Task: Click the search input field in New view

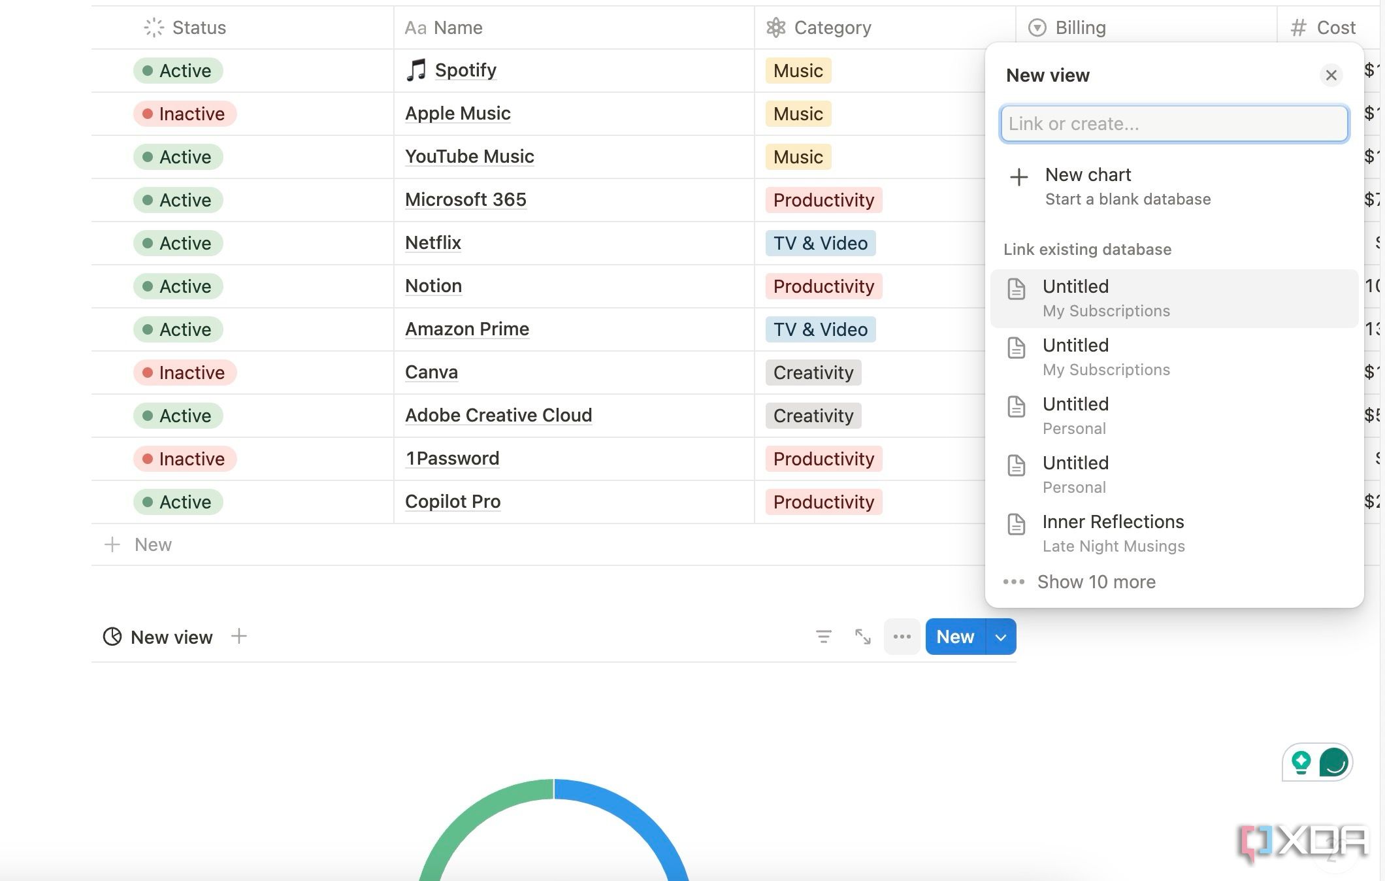Action: 1173,124
